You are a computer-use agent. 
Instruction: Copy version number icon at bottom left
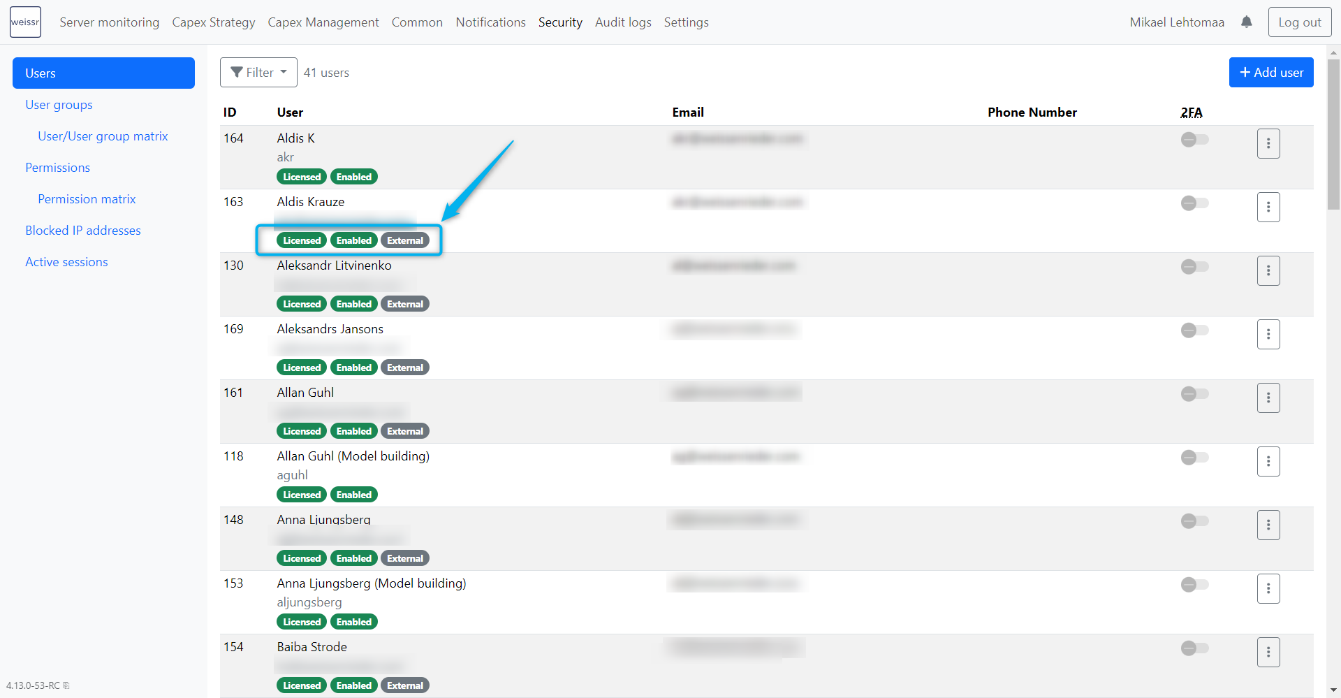pyautogui.click(x=66, y=685)
